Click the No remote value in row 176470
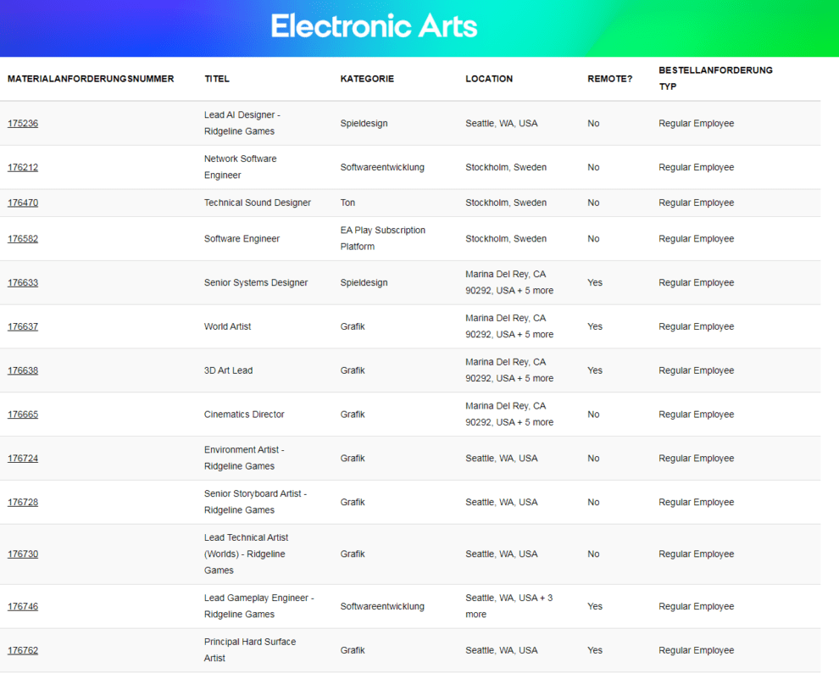This screenshot has height=679, width=839. tap(593, 203)
